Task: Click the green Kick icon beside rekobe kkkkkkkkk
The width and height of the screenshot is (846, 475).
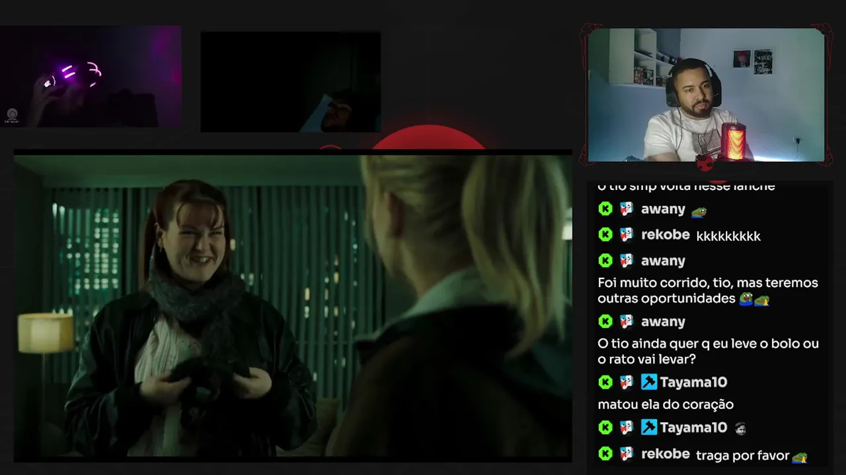Action: [605, 234]
